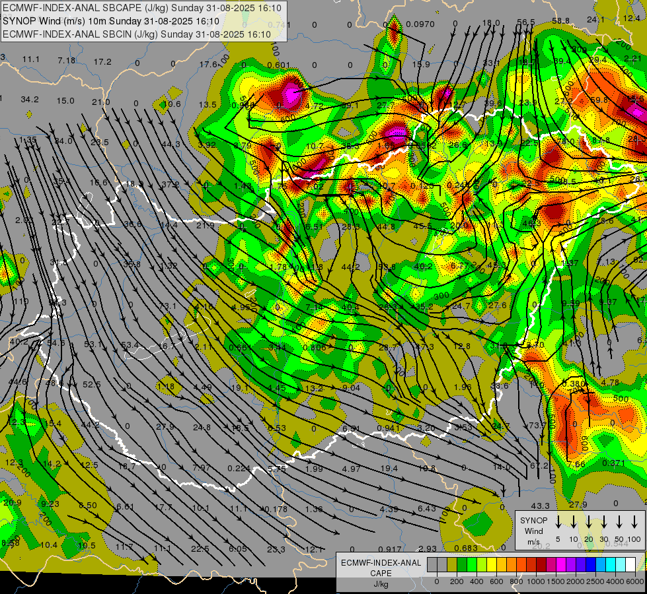Click the 2000 tick label on color scale

[576, 581]
